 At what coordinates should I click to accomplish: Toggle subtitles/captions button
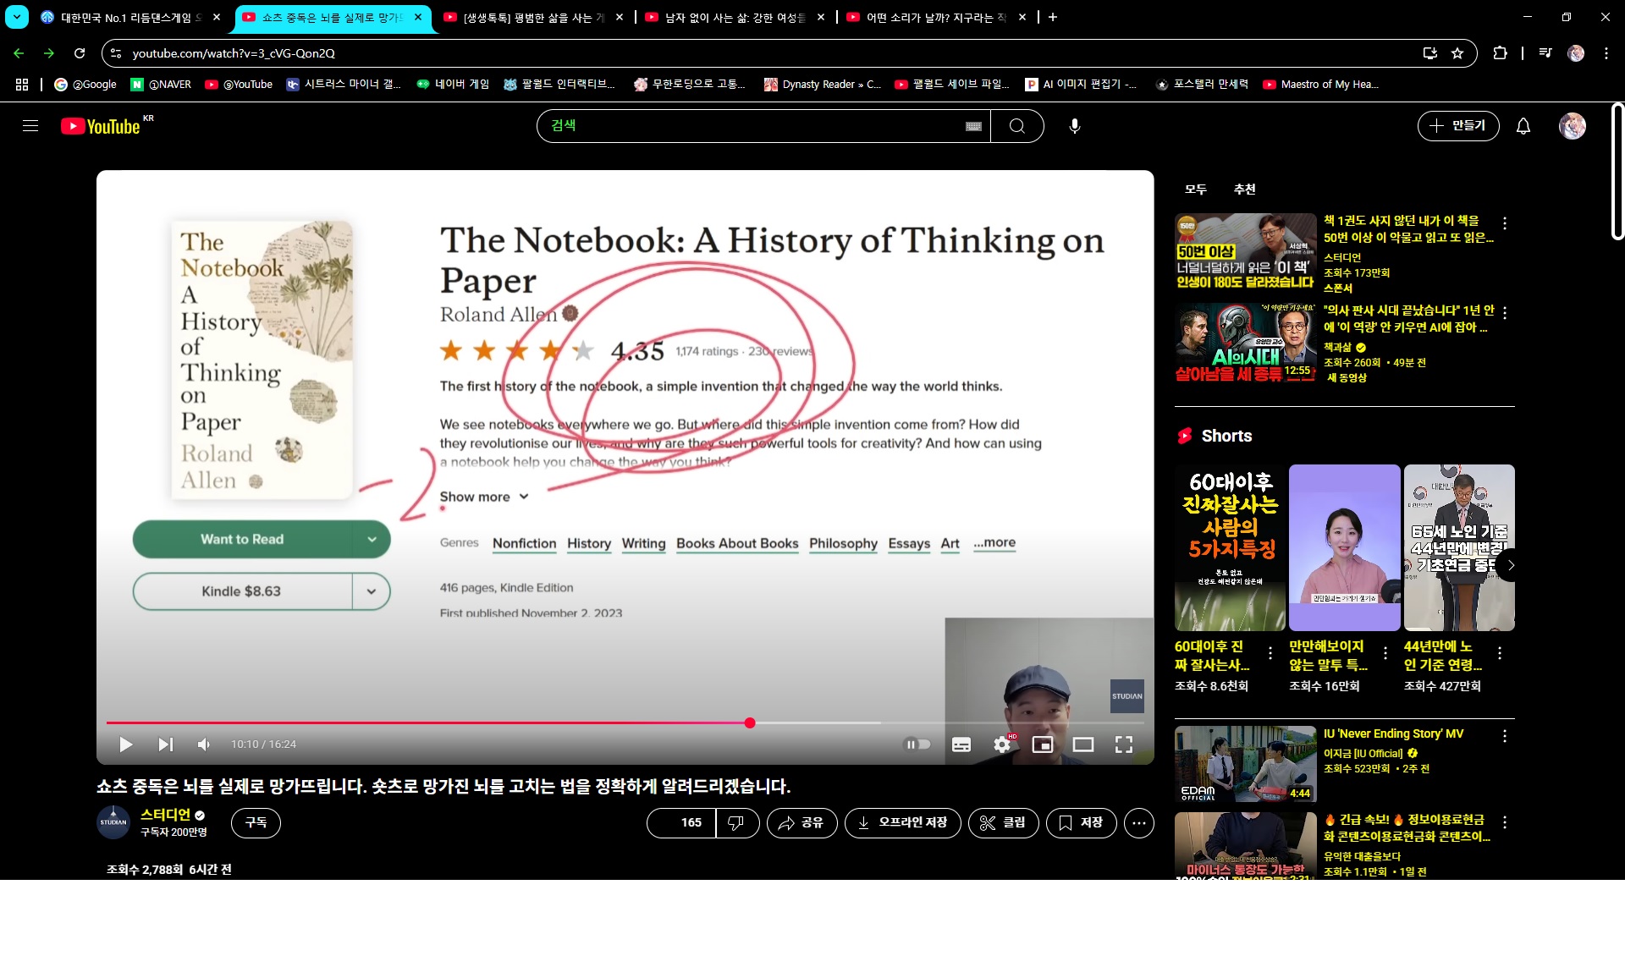[x=961, y=744]
